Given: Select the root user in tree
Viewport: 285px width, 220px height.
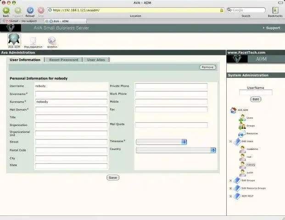Looking at the screenshot, I should 249,157.
